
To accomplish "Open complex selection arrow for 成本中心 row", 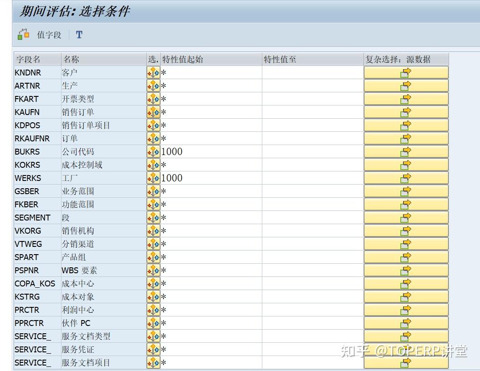I will point(405,283).
